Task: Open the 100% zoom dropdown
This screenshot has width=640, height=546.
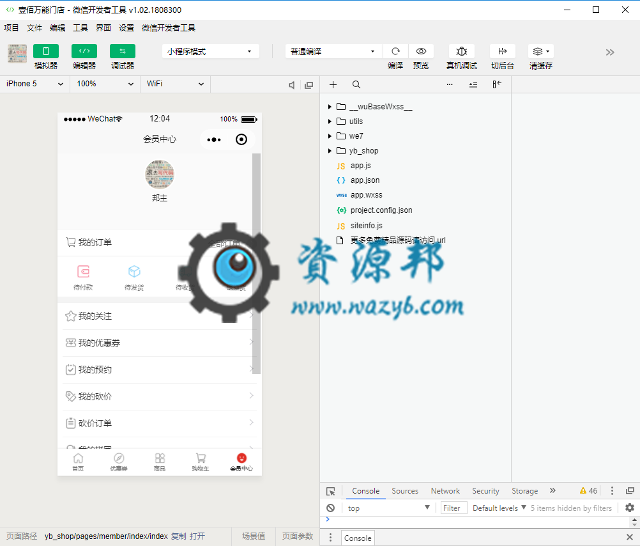Action: pyautogui.click(x=105, y=84)
